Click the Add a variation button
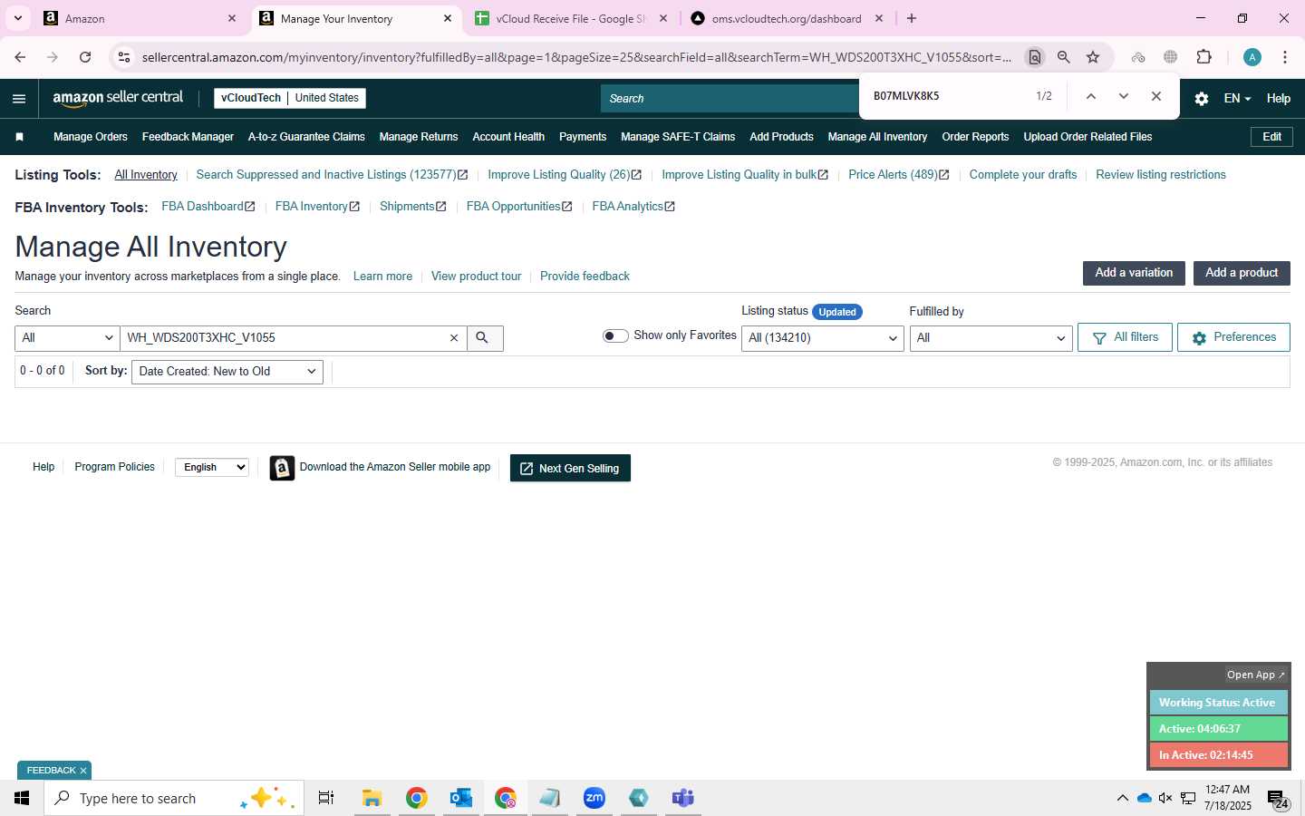 pyautogui.click(x=1134, y=273)
